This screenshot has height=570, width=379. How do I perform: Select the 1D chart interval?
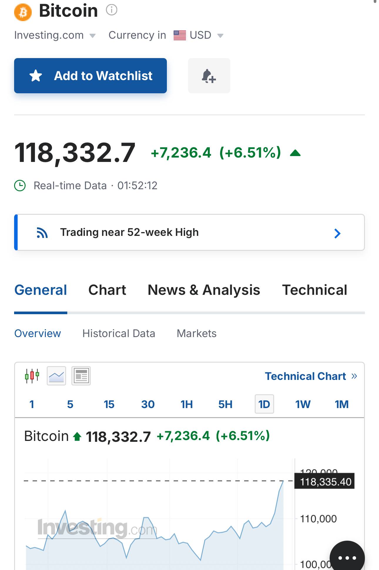[264, 404]
